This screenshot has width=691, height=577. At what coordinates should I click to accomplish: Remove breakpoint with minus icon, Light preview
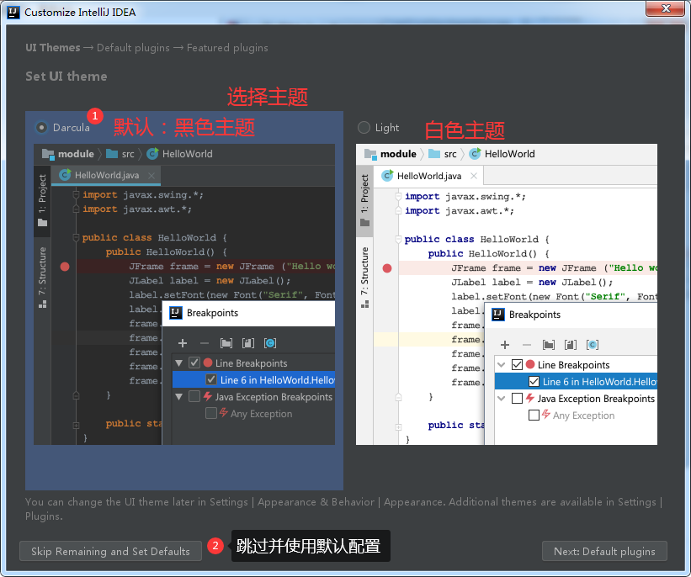point(527,345)
